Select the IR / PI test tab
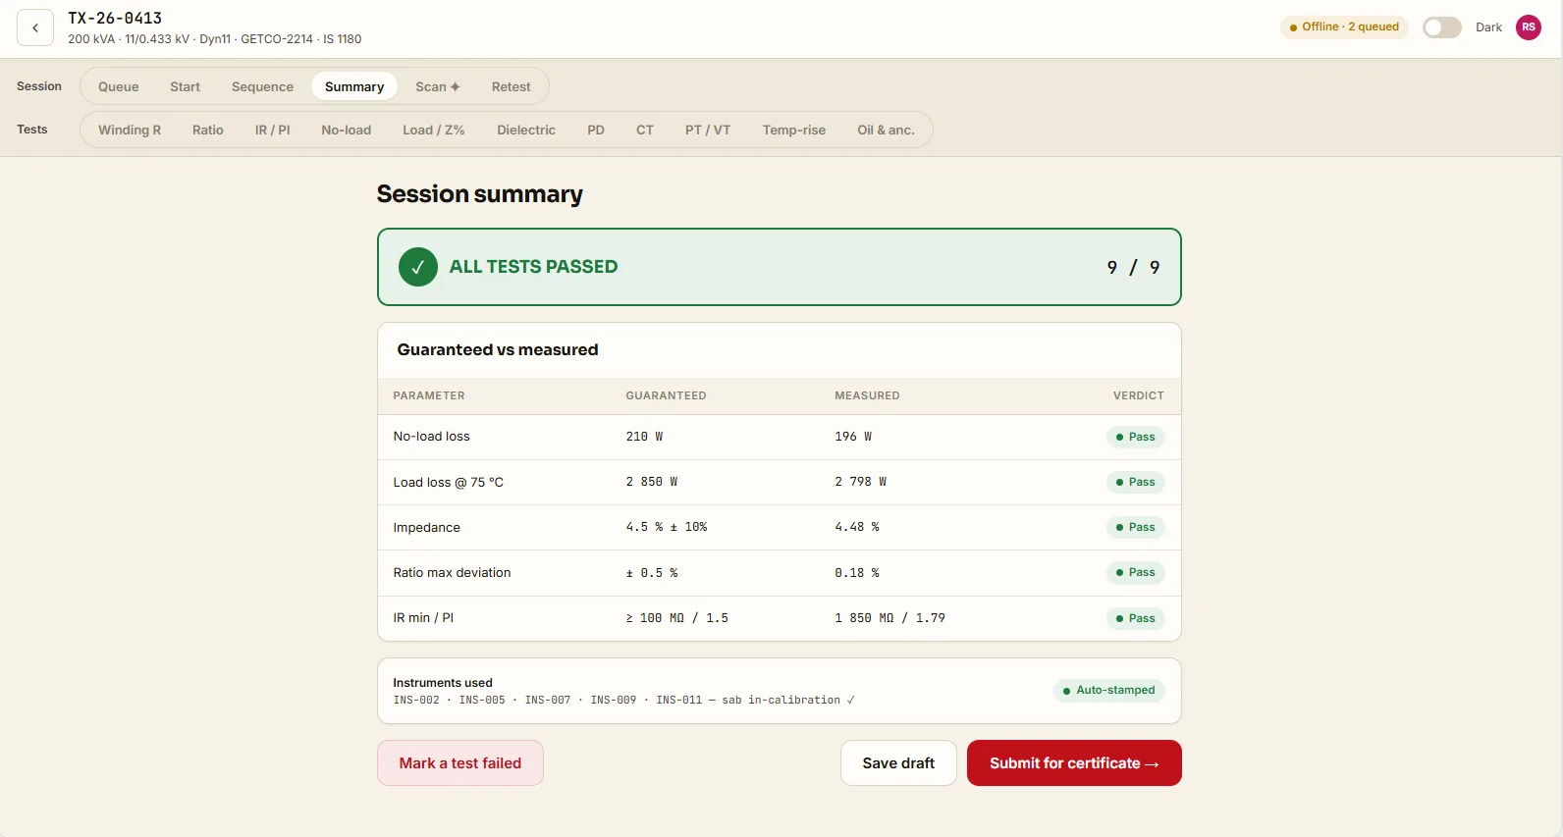The height and width of the screenshot is (837, 1563). click(x=273, y=130)
